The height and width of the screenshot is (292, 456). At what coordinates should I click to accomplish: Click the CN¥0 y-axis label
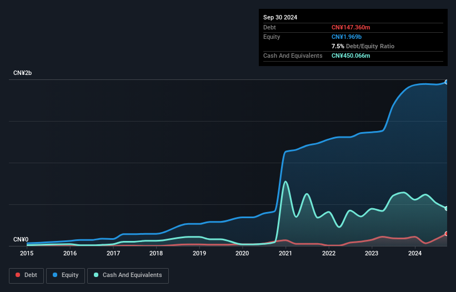pyautogui.click(x=21, y=239)
